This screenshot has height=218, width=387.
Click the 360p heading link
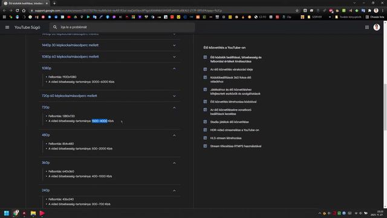(46, 163)
